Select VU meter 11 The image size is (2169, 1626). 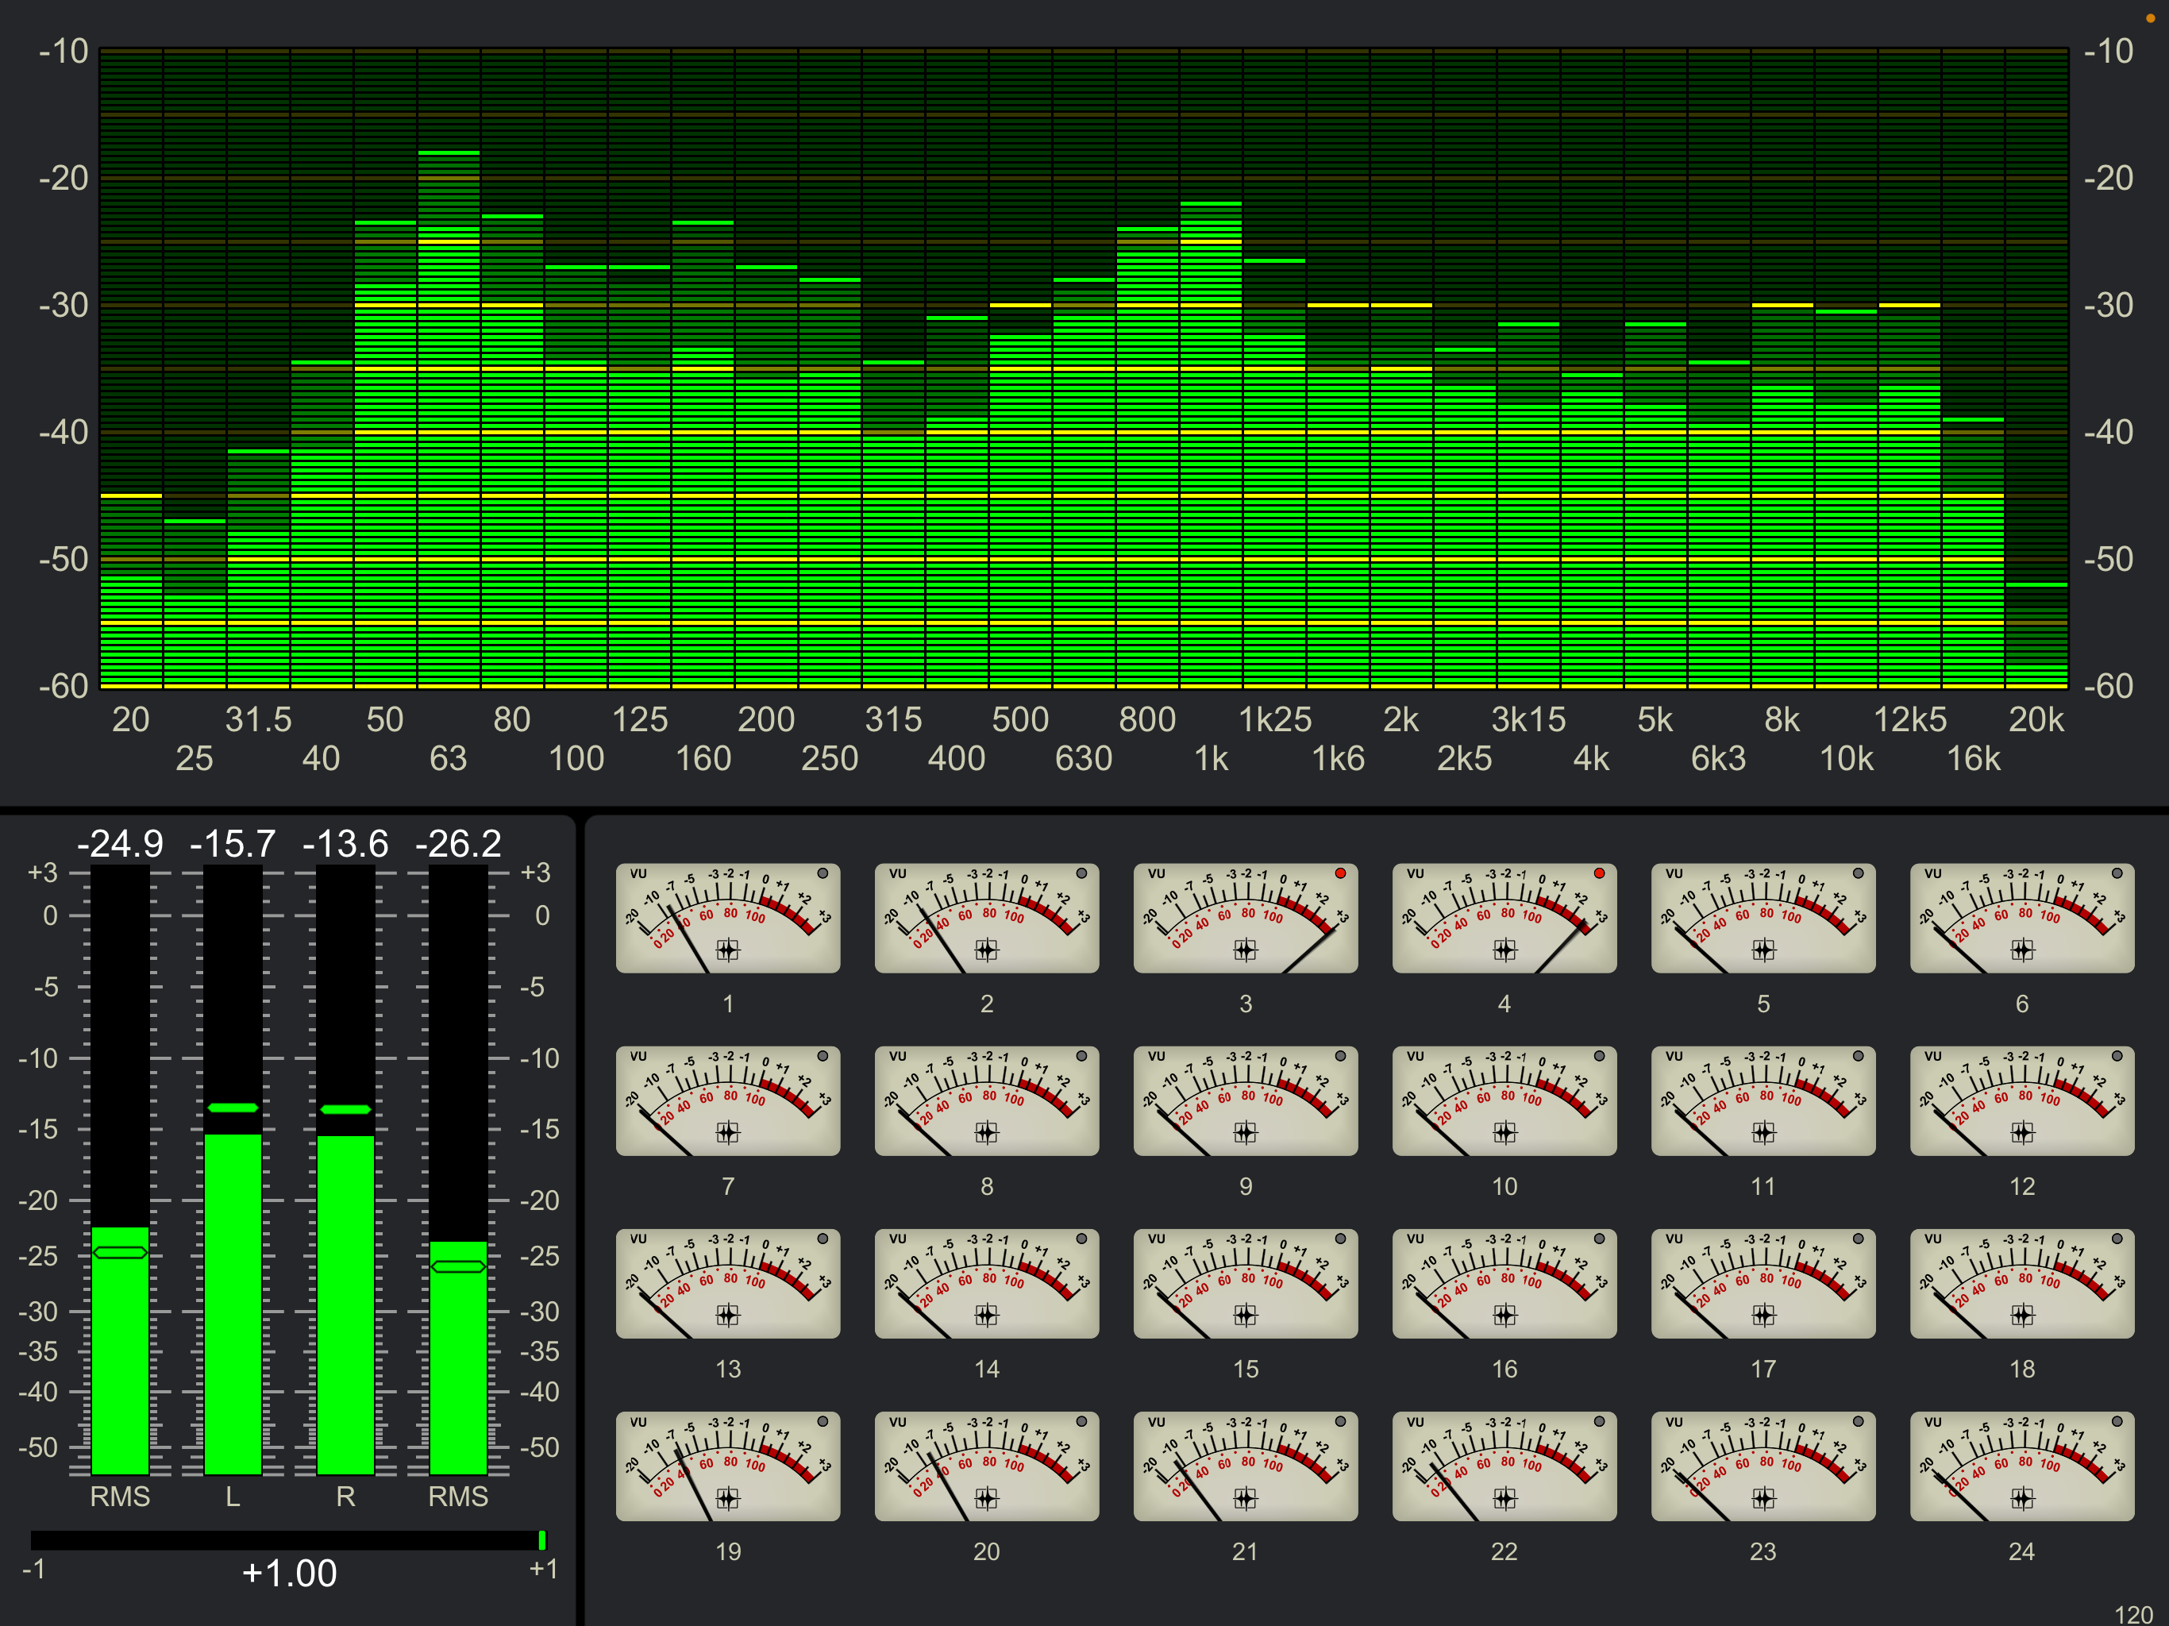tap(1763, 1100)
